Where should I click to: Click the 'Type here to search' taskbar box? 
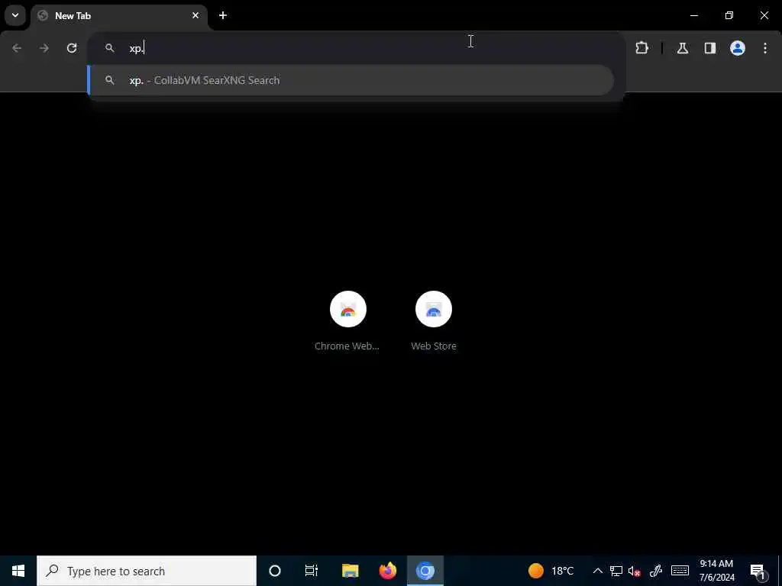click(x=147, y=571)
